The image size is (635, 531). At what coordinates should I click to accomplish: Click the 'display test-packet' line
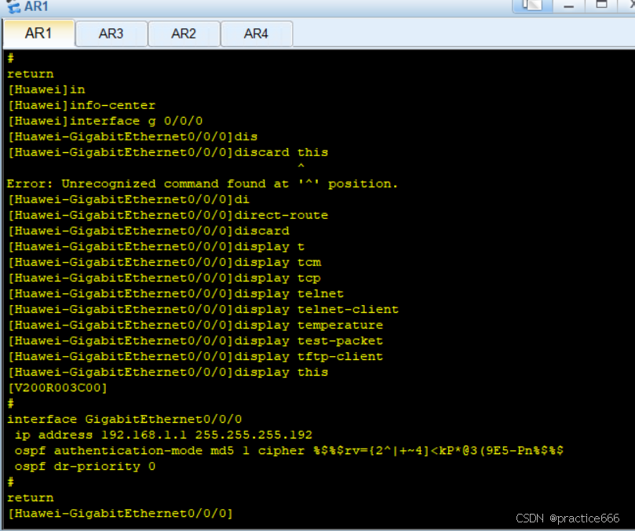[195, 340]
